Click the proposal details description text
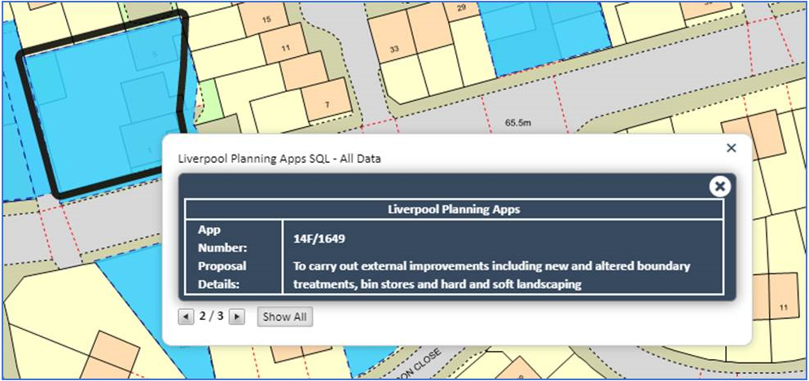This screenshot has width=809, height=381. (x=492, y=275)
